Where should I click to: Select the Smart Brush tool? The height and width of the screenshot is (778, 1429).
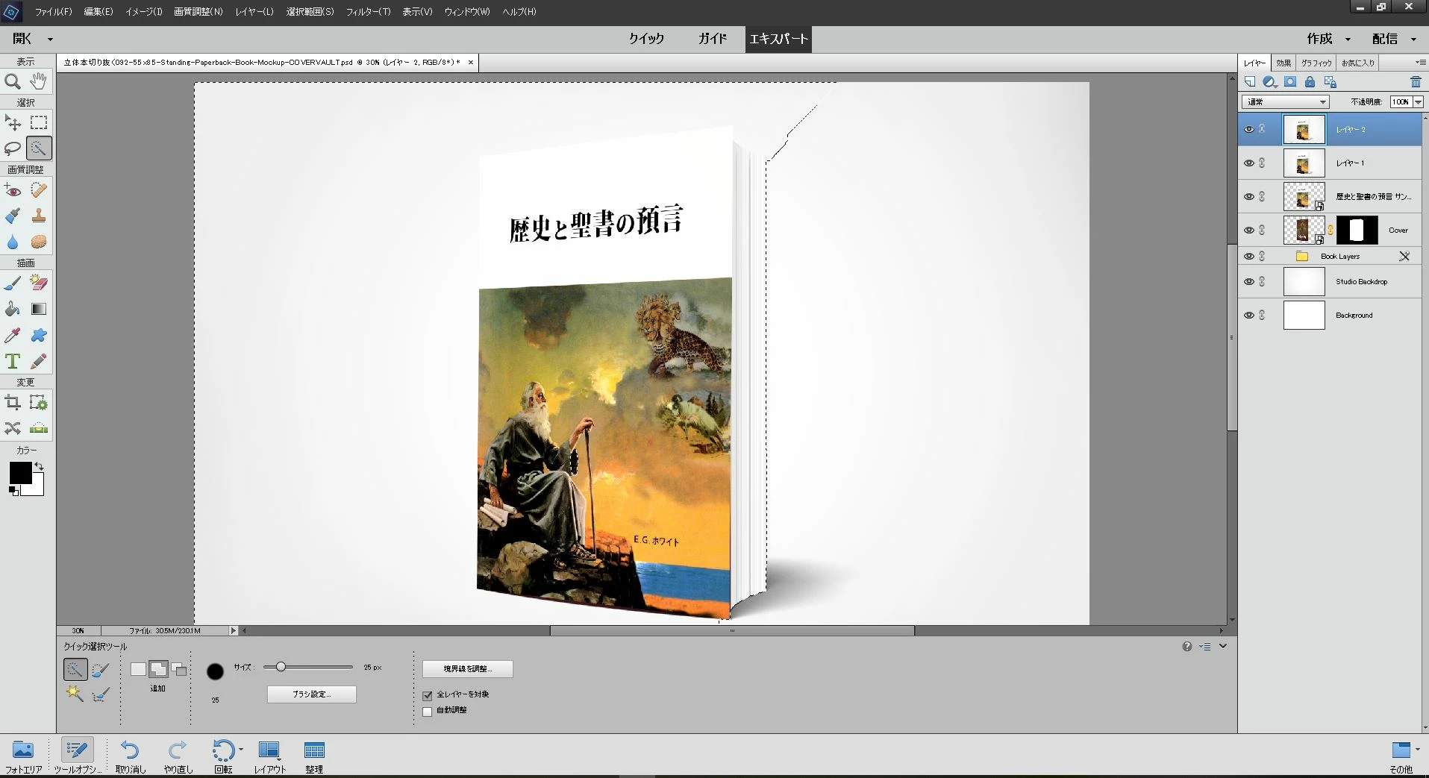tap(13, 216)
